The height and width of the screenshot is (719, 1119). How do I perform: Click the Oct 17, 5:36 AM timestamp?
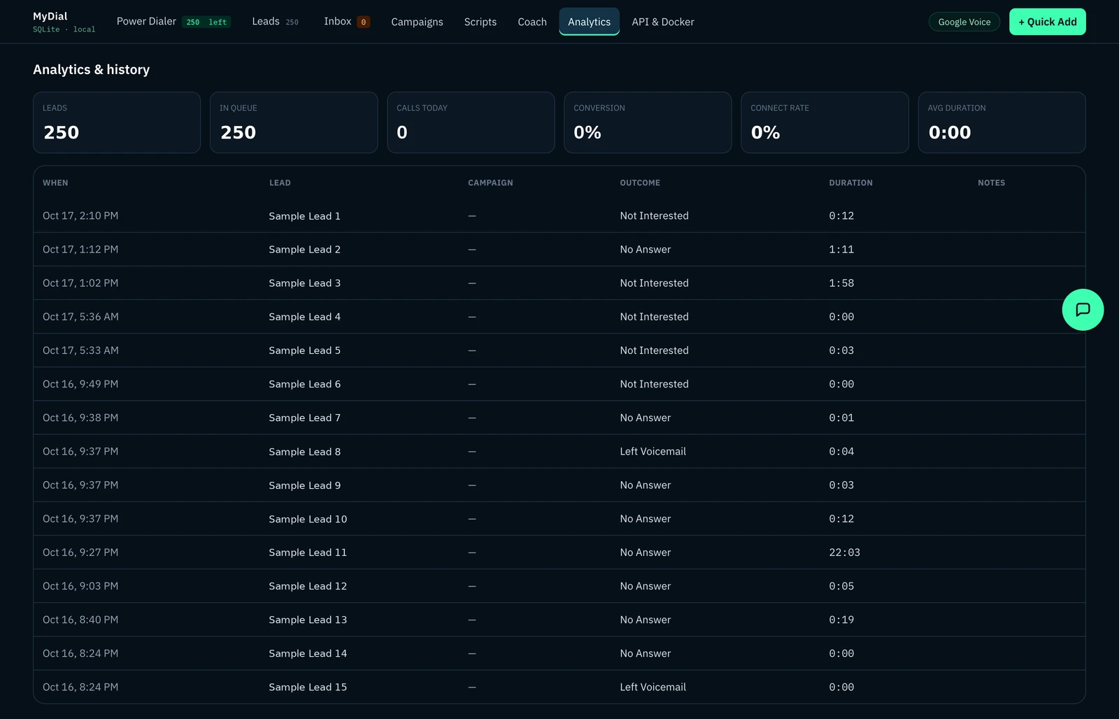tap(80, 317)
